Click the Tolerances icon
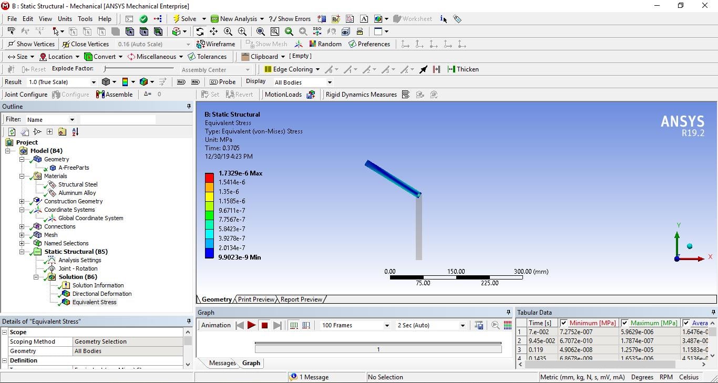718x383 pixels. click(x=191, y=57)
